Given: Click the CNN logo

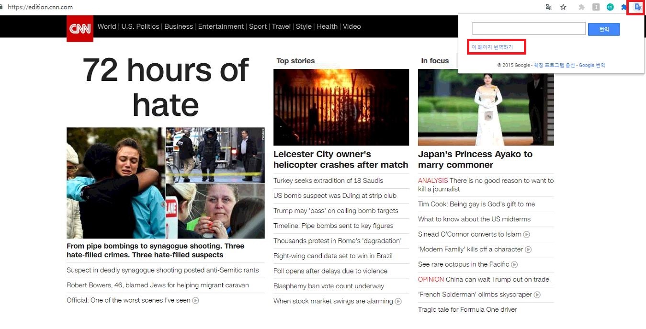Looking at the screenshot, I should coord(80,29).
